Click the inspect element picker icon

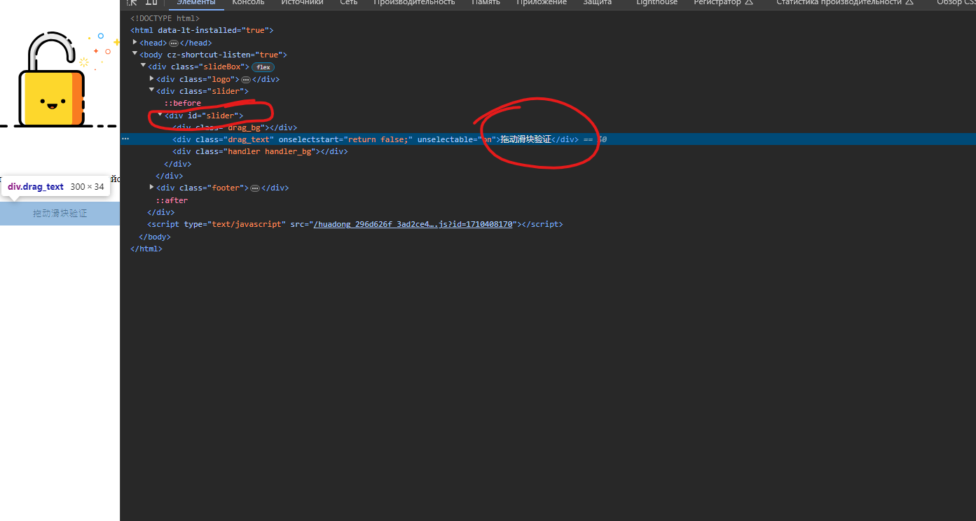[x=132, y=3]
